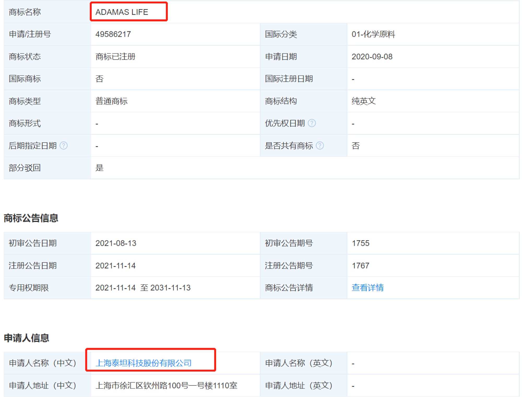Image resolution: width=522 pixels, height=398 pixels.
Task: Select preliminary announcement date 2021-08-13
Action: 116,243
